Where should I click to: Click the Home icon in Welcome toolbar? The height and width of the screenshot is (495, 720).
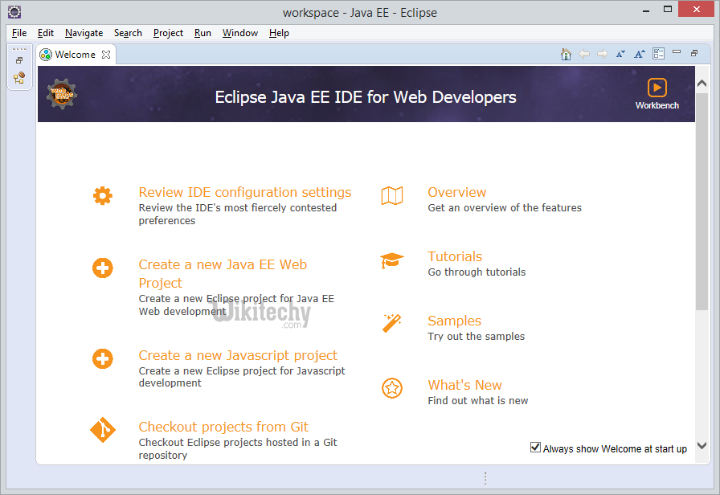[566, 54]
